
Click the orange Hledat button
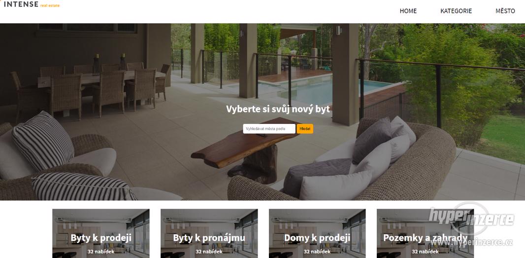click(305, 129)
